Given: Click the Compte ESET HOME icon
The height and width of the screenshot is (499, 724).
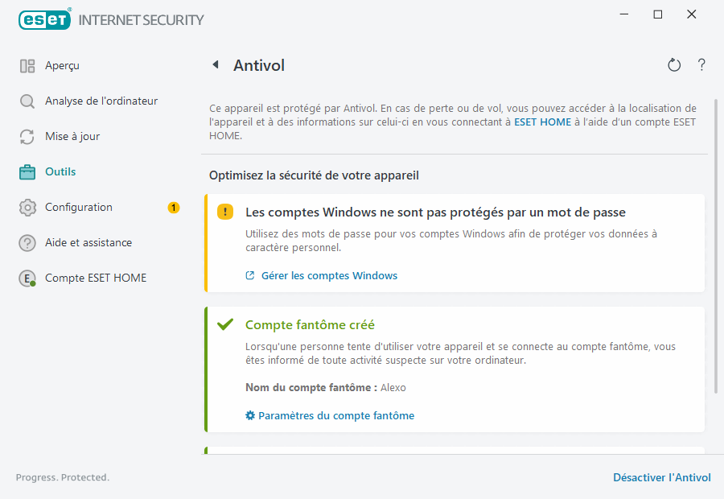Looking at the screenshot, I should 28,278.
